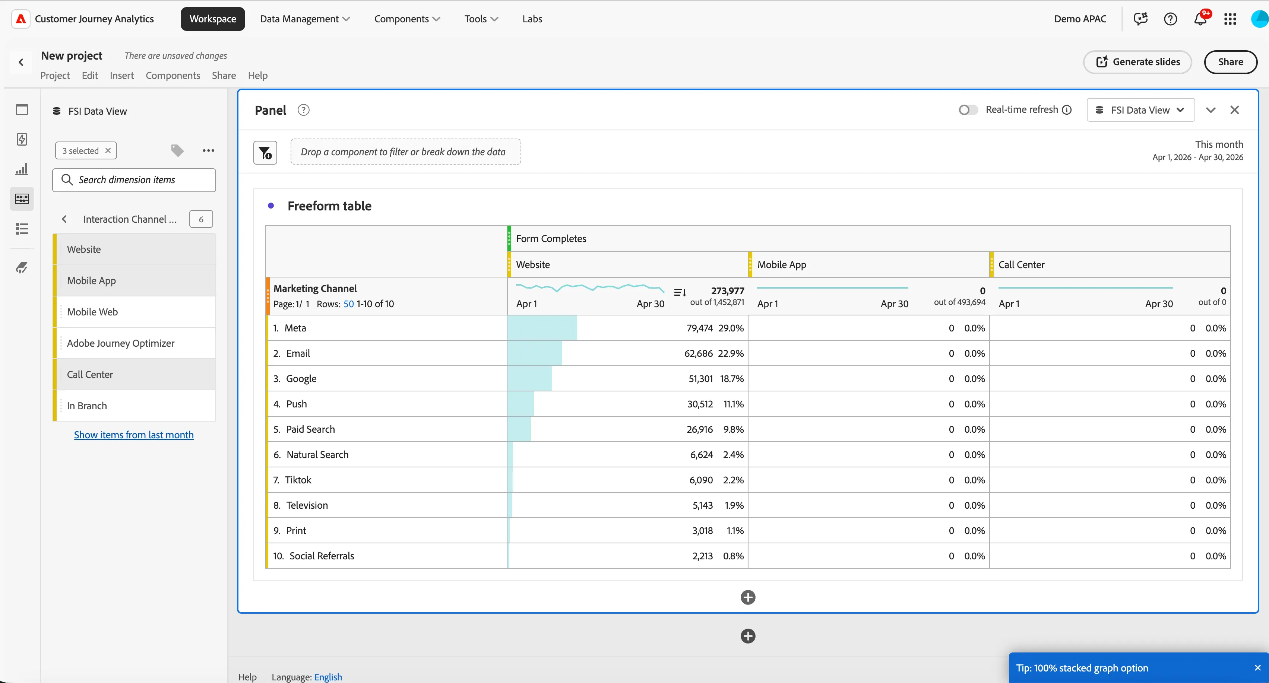The image size is (1269, 683).
Task: Clear the 3 selected tag
Action: point(108,151)
